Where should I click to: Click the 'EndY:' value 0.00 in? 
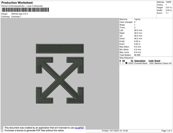(137, 44)
